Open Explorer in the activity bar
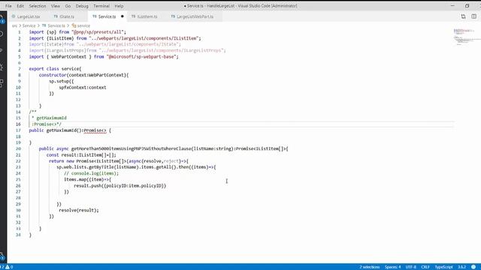481x270 pixels. [2, 19]
